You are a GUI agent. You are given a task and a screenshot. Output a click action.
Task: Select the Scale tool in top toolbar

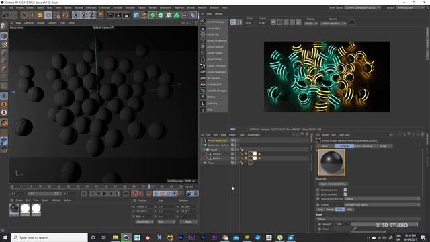pyautogui.click(x=40, y=15)
